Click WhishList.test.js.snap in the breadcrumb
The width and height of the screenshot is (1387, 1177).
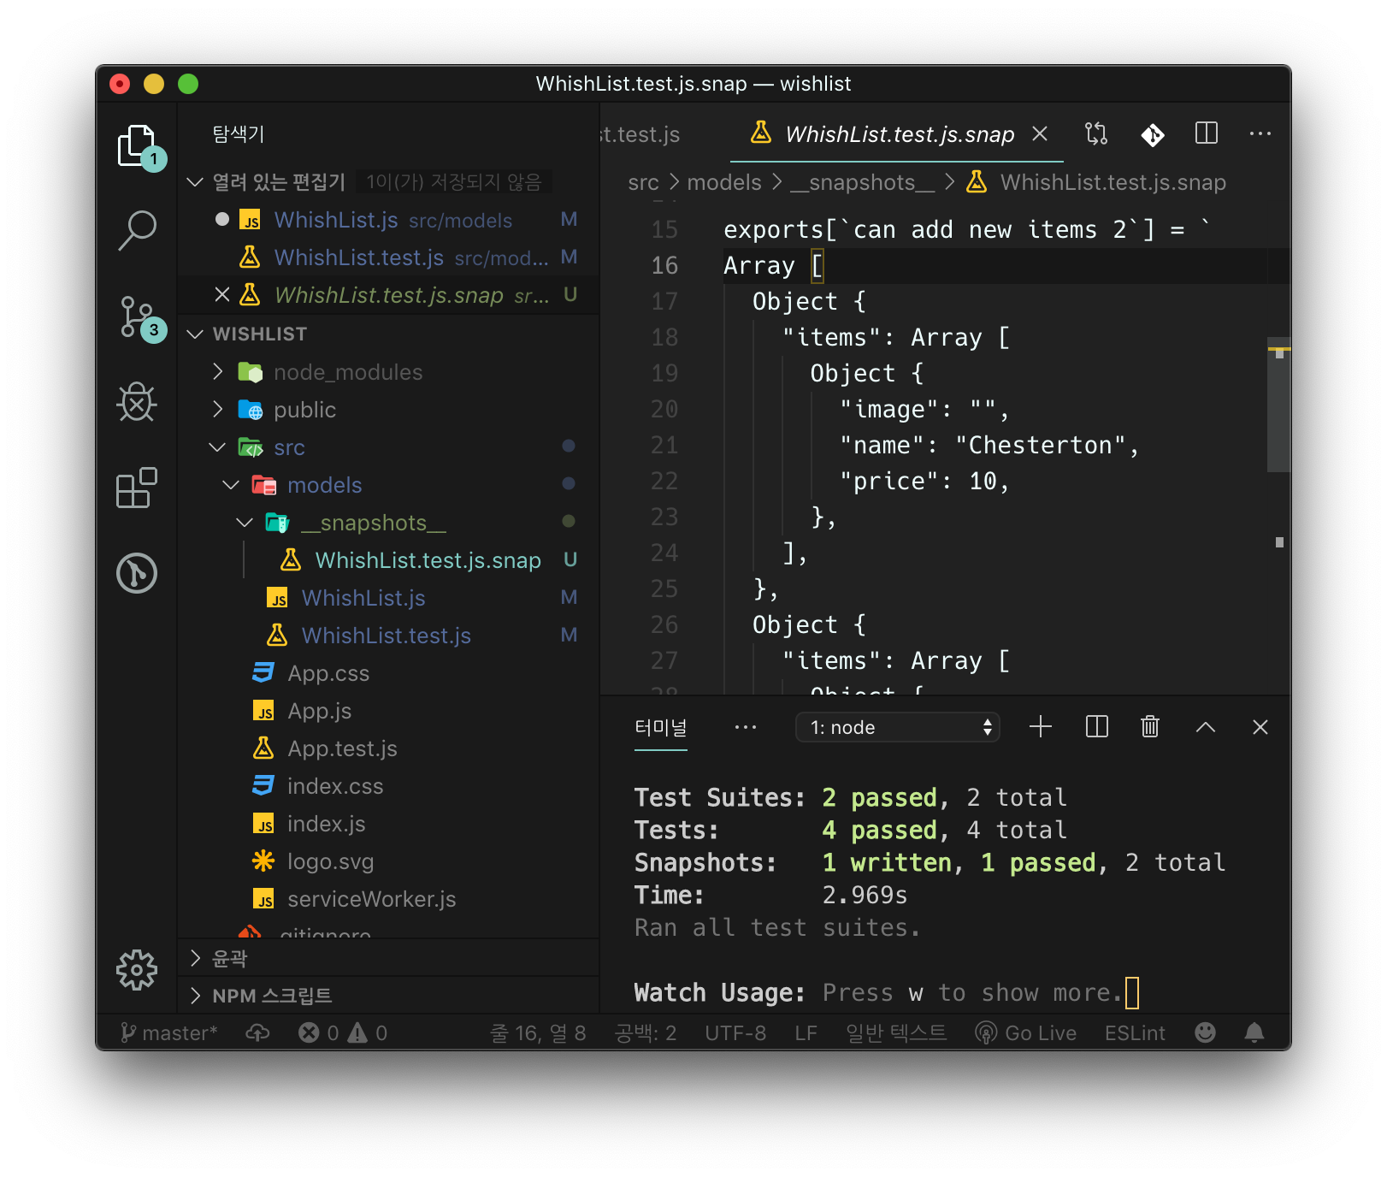pos(1113,182)
